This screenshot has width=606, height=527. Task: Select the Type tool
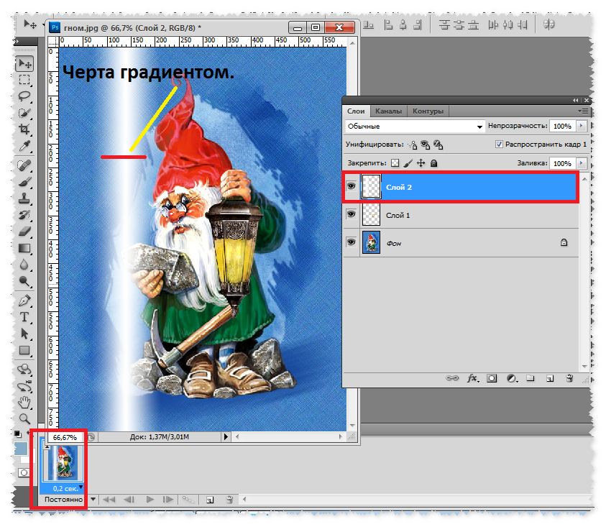click(24, 317)
